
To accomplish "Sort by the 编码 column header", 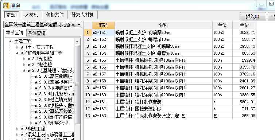I will (x=103, y=25).
